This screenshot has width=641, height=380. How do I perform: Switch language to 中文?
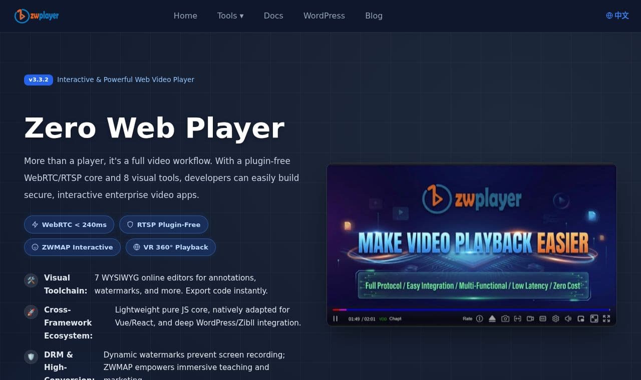tap(617, 15)
